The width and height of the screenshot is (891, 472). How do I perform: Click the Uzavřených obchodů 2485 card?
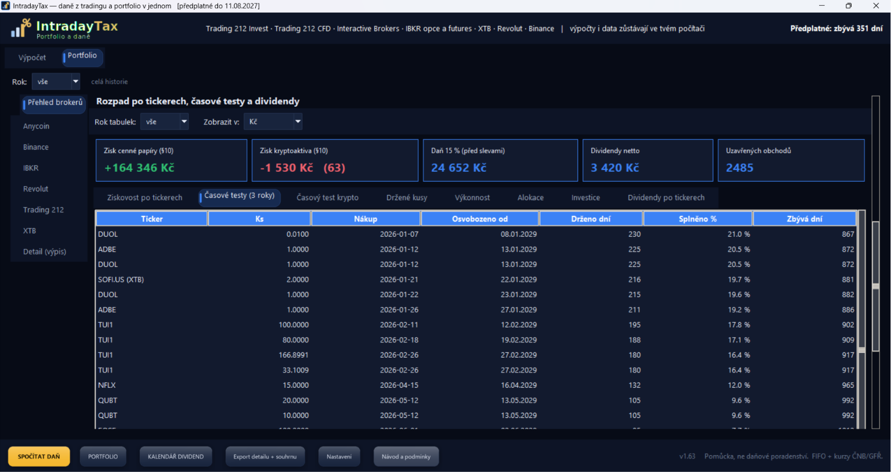tap(791, 160)
